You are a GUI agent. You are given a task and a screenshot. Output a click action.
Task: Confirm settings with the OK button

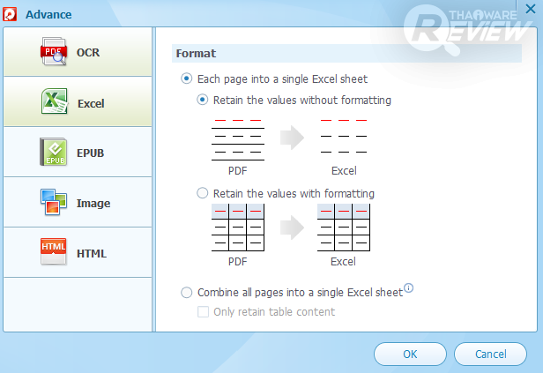pos(410,354)
